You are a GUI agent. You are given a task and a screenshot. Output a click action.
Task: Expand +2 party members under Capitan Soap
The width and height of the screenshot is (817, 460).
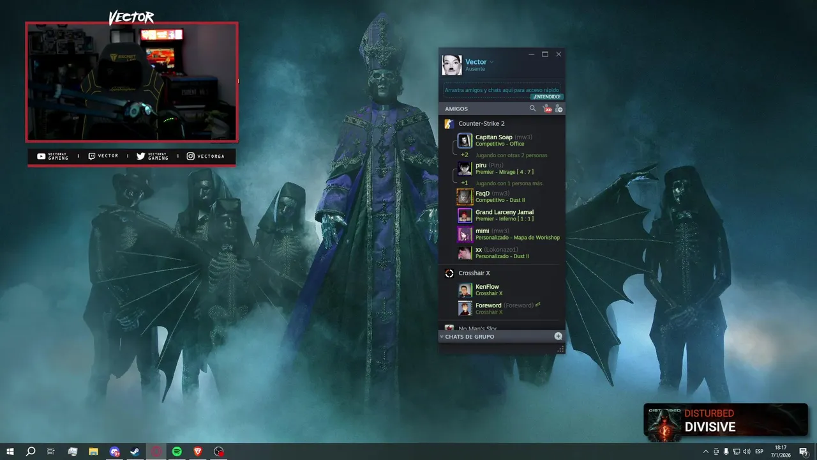click(465, 155)
